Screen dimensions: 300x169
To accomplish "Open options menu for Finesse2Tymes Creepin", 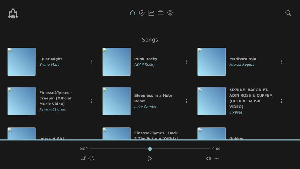I will 91,101.
